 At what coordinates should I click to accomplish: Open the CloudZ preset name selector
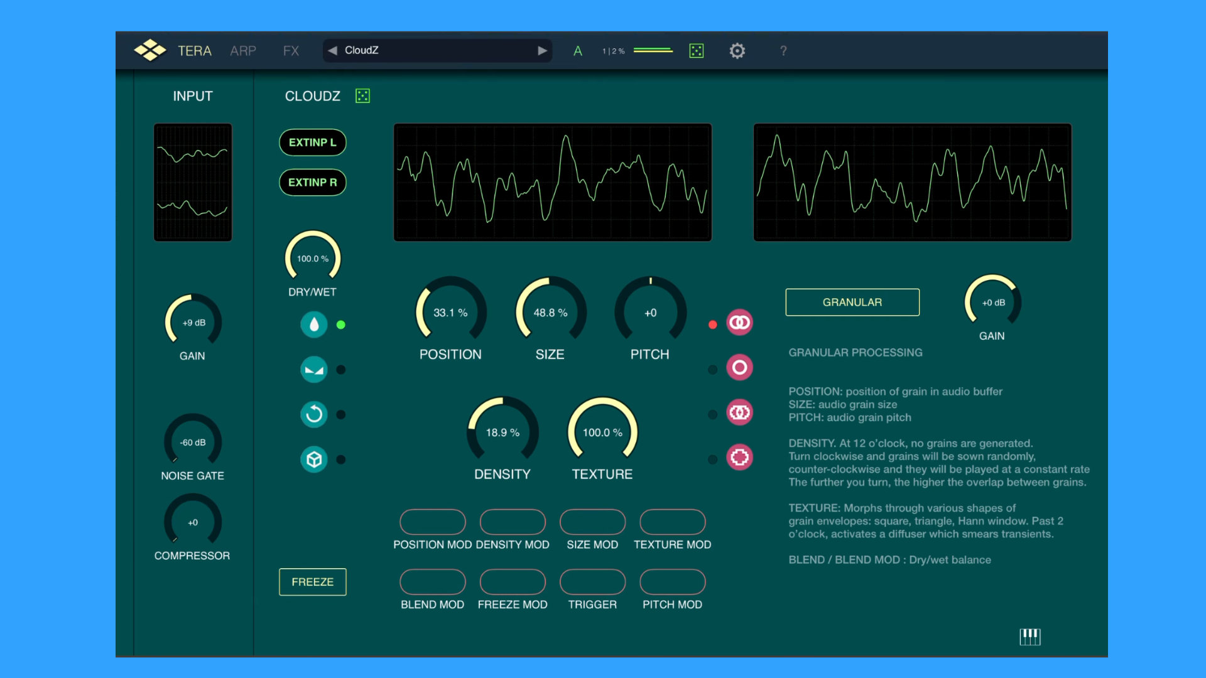(437, 50)
